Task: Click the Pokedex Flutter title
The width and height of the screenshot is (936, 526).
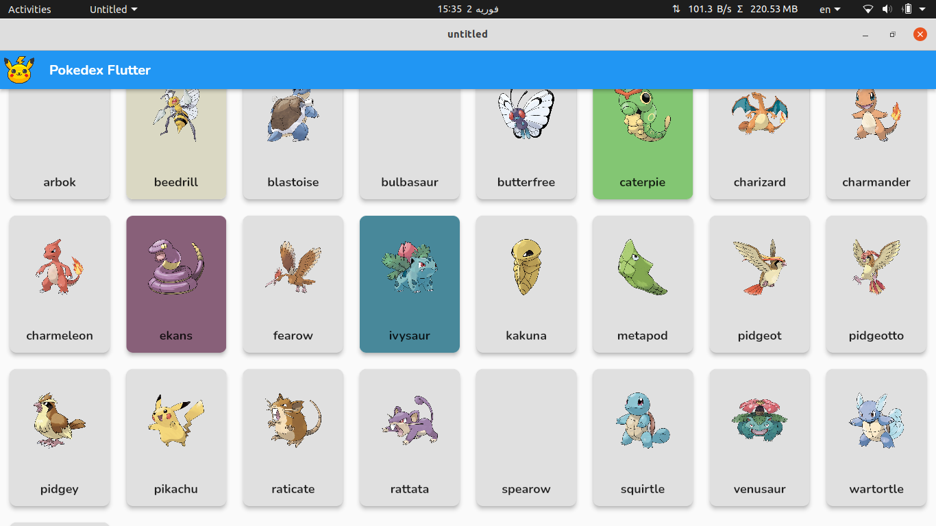Action: [x=100, y=70]
